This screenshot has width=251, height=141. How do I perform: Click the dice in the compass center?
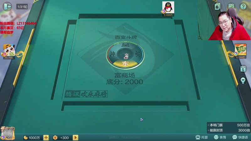pyautogui.click(x=126, y=56)
